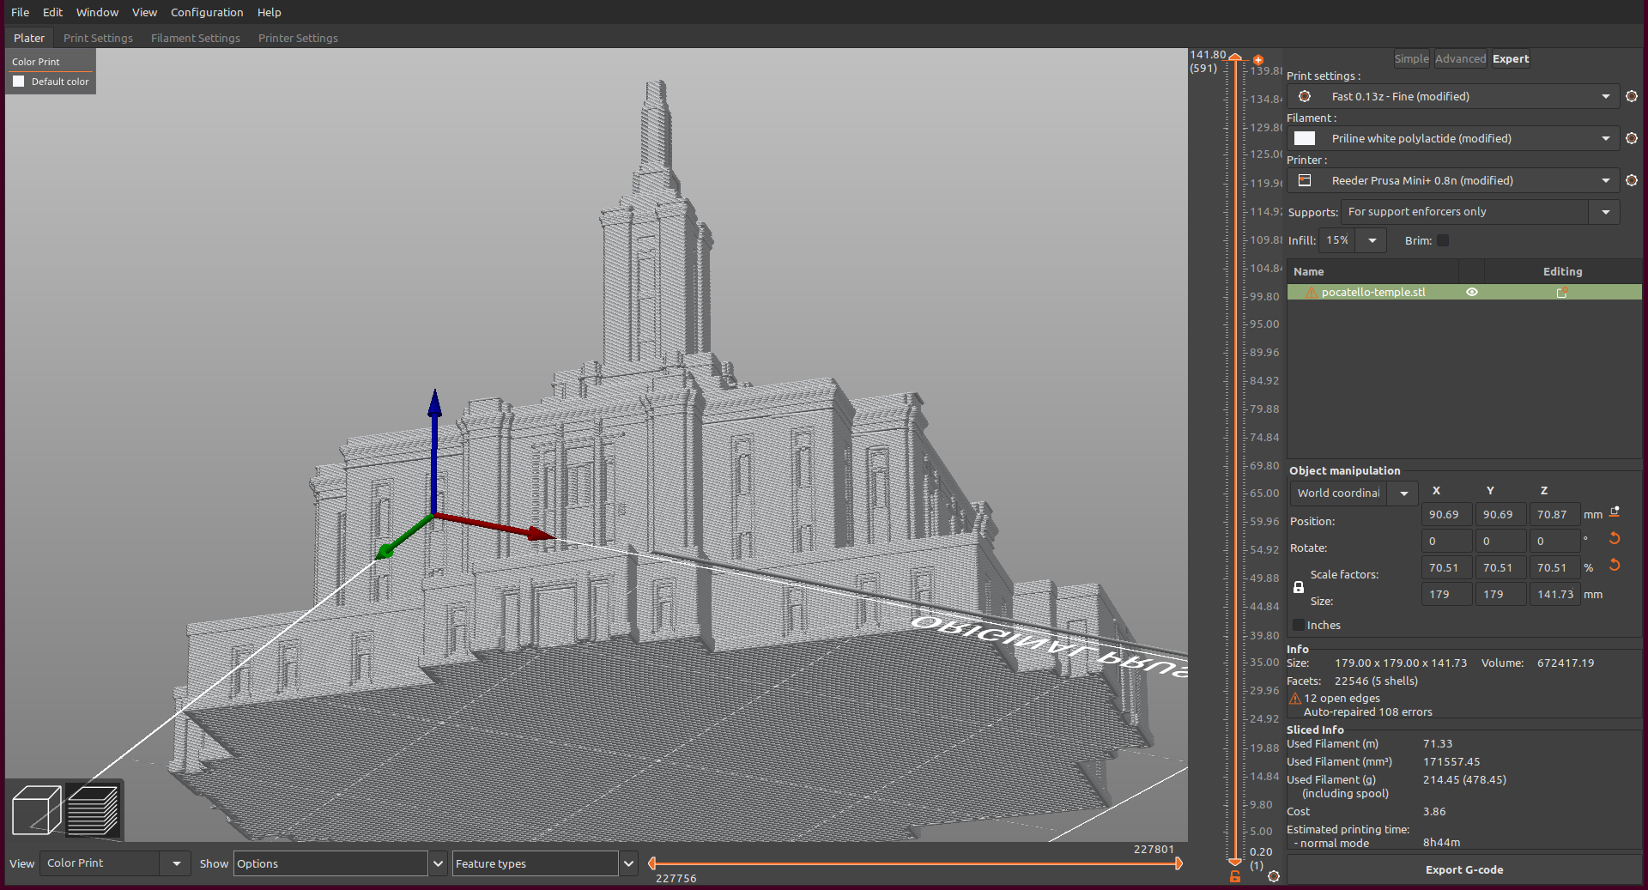Open the File menu

click(x=21, y=12)
